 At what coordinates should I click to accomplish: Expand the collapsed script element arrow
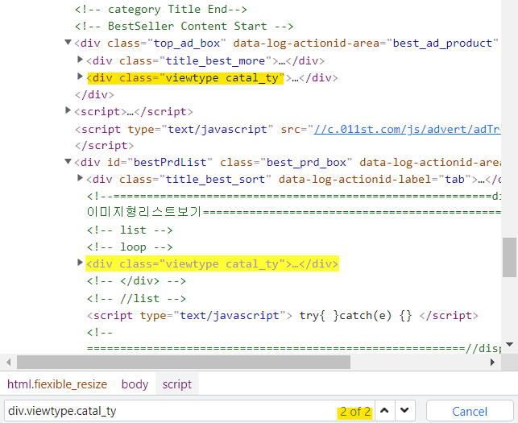[68, 111]
